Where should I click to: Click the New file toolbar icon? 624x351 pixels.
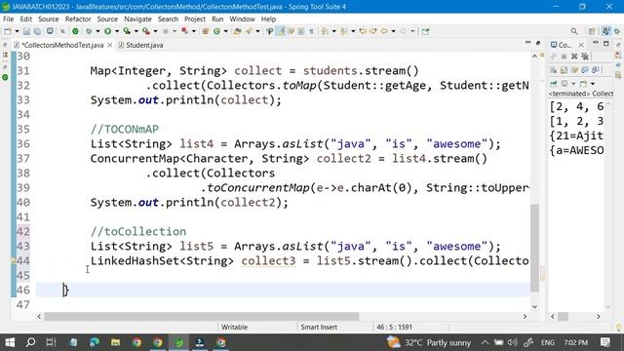click(8, 31)
